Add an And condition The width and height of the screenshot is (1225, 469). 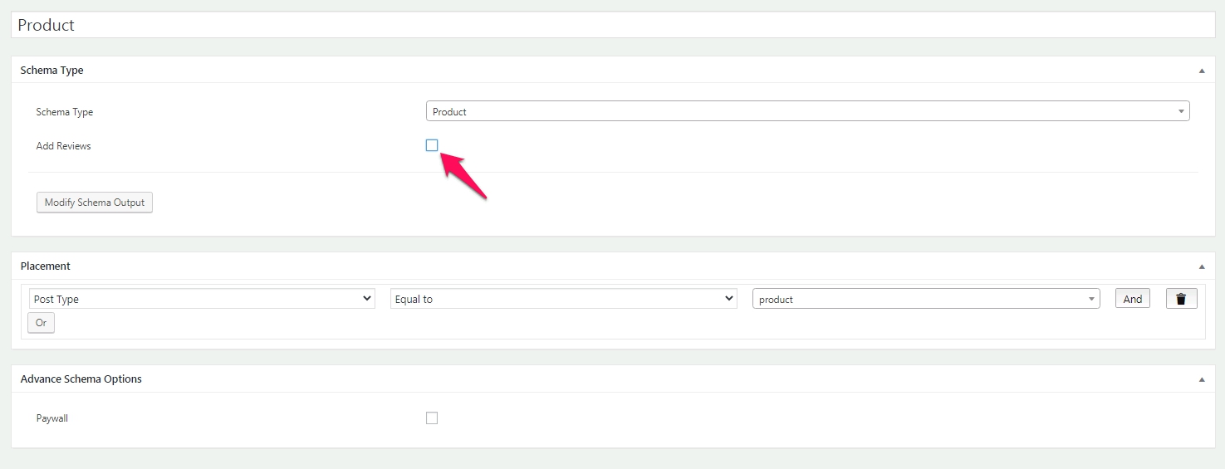pos(1133,299)
